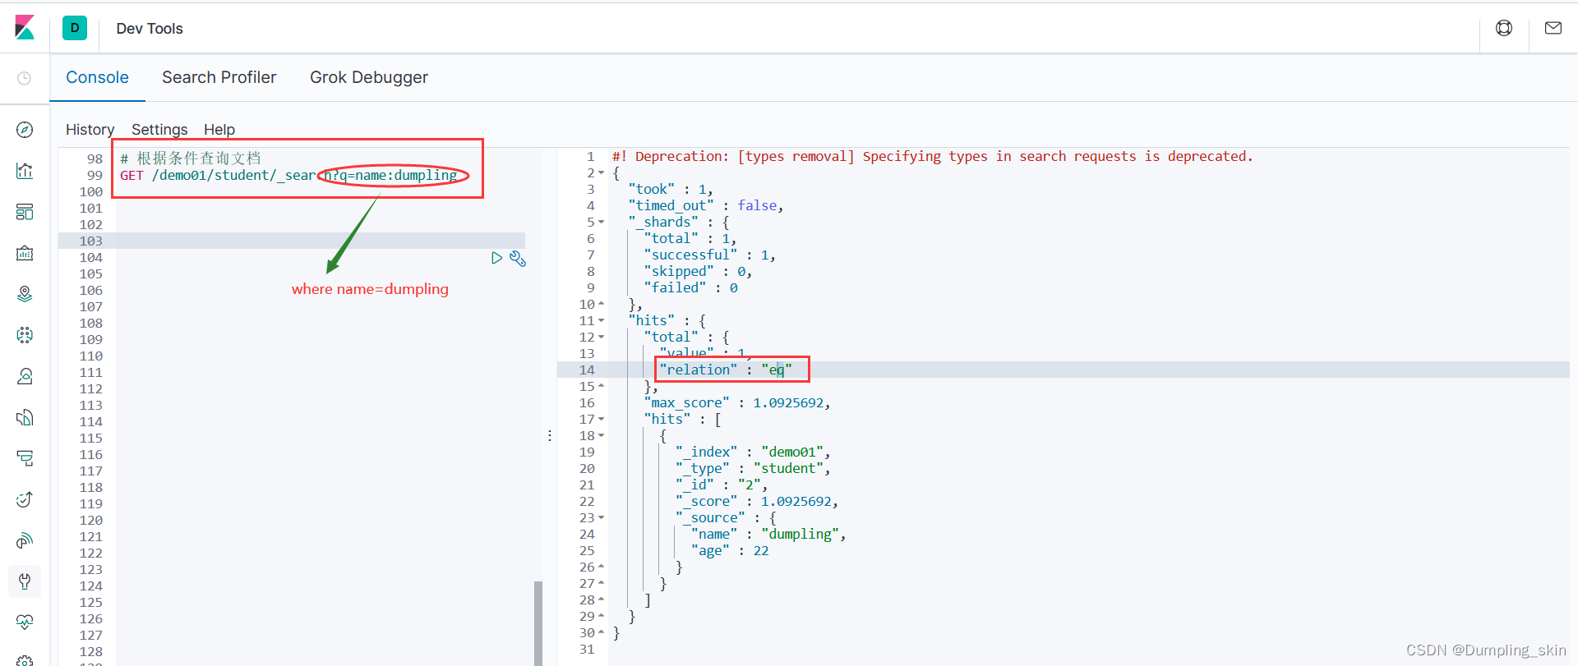Viewport: 1578px width, 666px height.
Task: Run the request with the play icon
Action: coord(496,258)
